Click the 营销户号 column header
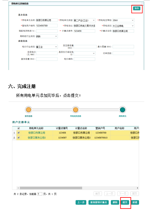The image size is (150, 210). [x=100, y=128]
